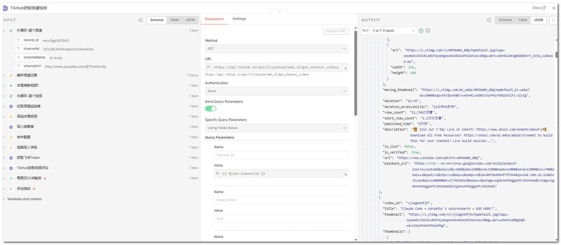Select Table view in INPUT panel

[x=174, y=20]
